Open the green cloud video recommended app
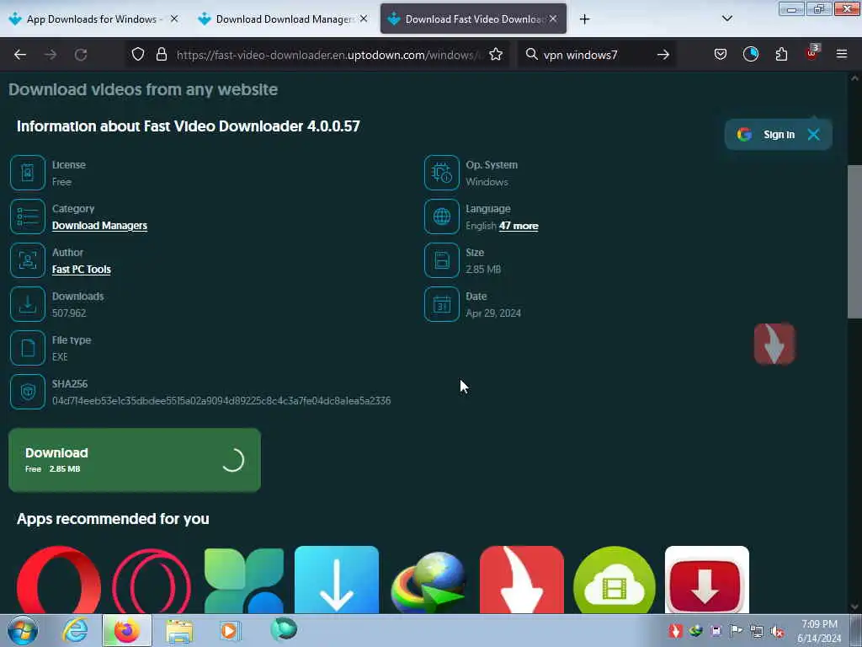862x647 pixels. [x=614, y=580]
